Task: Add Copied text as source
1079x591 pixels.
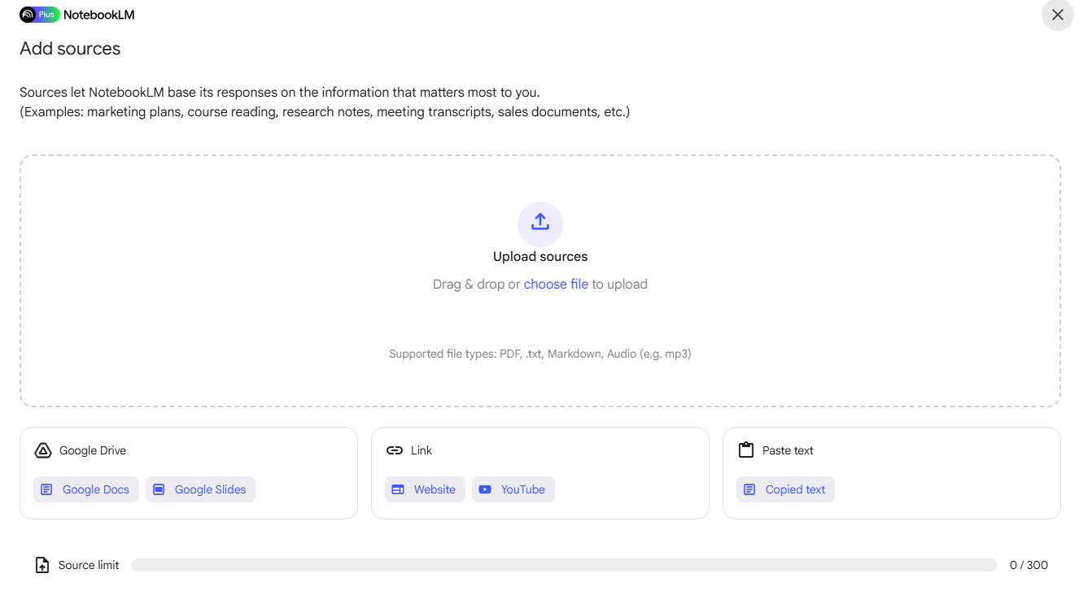Action: 785,489
